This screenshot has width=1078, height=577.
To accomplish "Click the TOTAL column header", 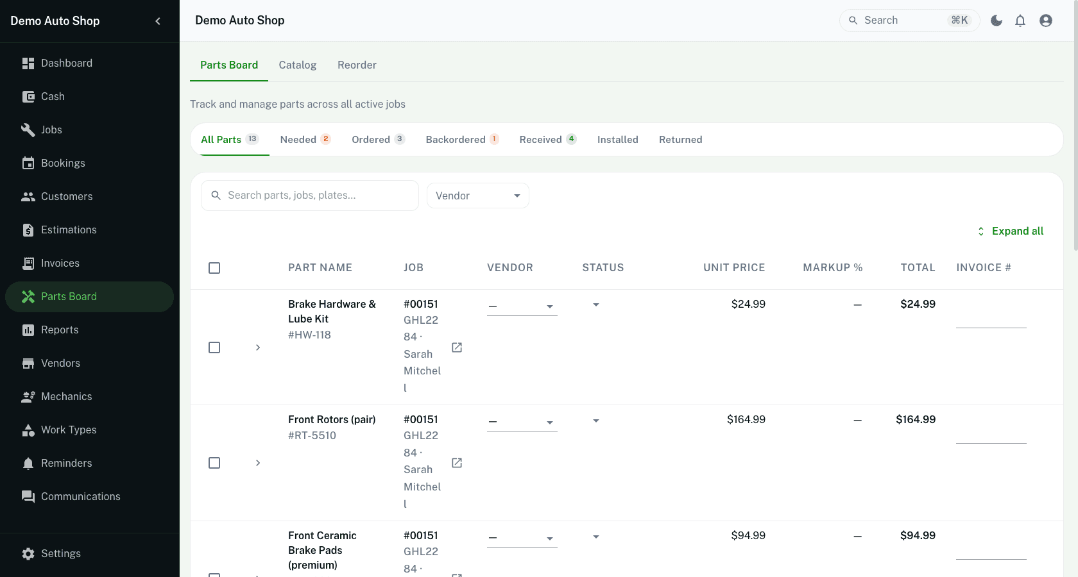I will tap(918, 267).
